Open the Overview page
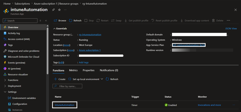This screenshot has height=112, width=241. tap(23, 27)
